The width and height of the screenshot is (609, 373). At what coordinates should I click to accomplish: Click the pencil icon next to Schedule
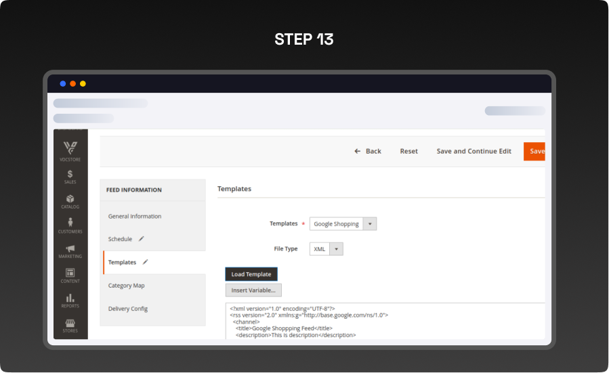(142, 239)
